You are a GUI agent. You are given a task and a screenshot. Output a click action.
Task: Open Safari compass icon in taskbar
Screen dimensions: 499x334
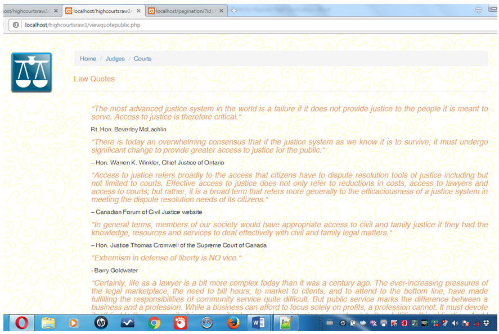pos(206,323)
